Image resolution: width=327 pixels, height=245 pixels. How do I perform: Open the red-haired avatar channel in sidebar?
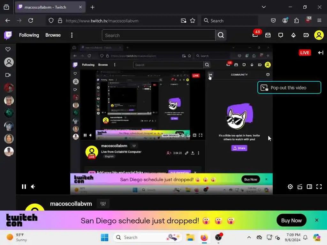9,88
